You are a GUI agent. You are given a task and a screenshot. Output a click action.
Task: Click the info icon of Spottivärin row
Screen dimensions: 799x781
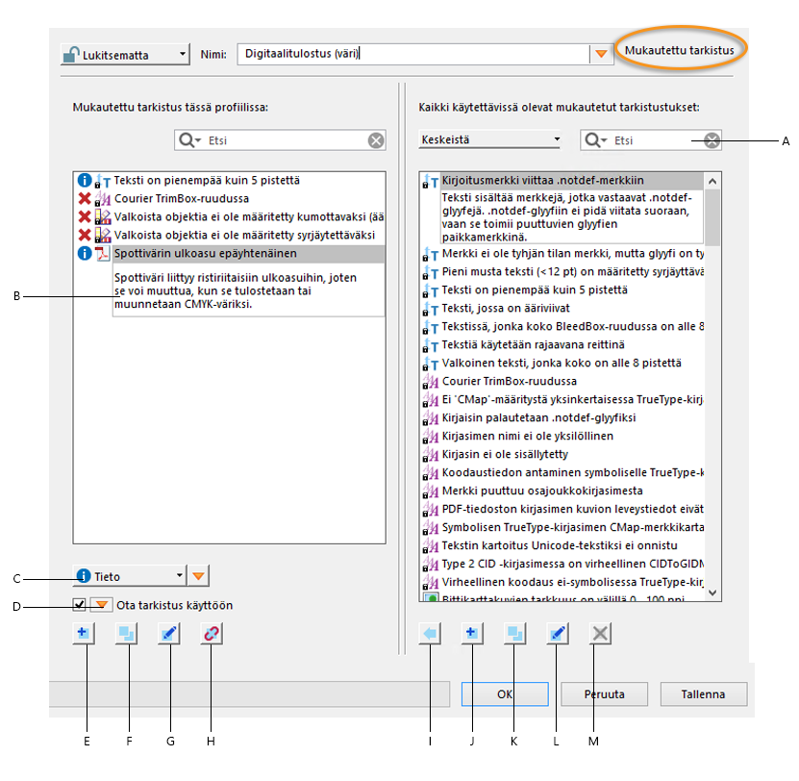[85, 253]
